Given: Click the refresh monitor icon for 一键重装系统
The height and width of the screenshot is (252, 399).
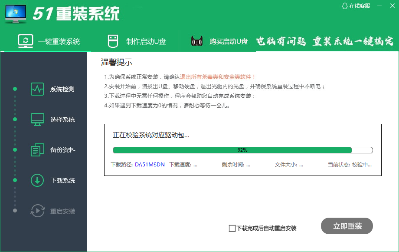Looking at the screenshot, I should (25, 41).
